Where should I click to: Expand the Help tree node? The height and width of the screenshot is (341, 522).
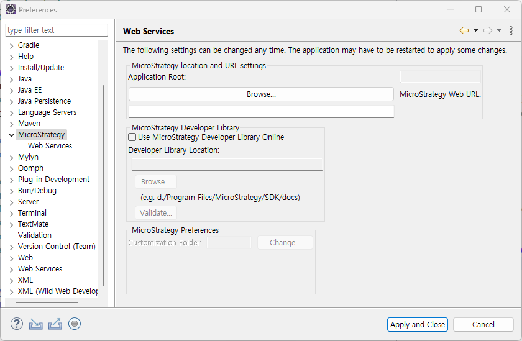coord(12,57)
